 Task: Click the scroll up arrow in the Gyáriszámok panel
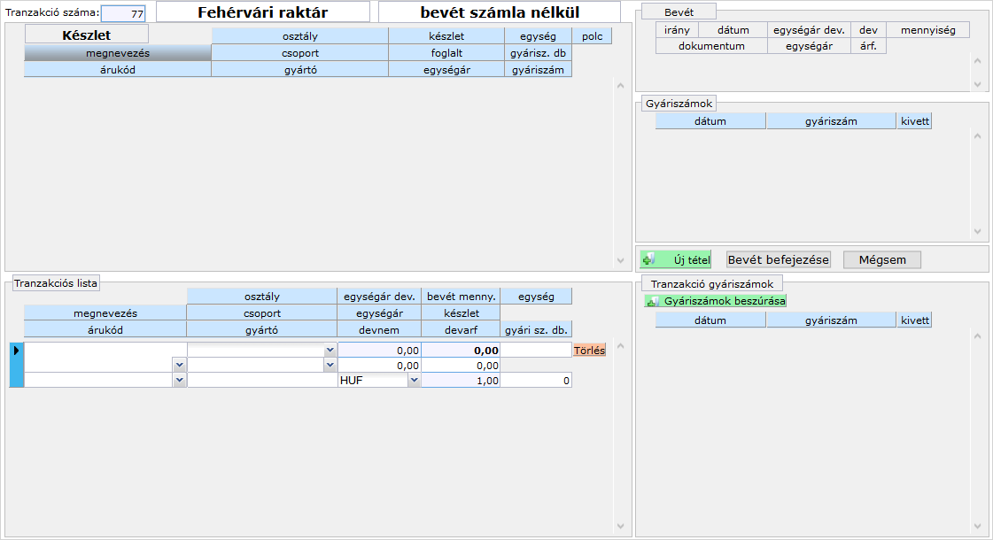(977, 137)
